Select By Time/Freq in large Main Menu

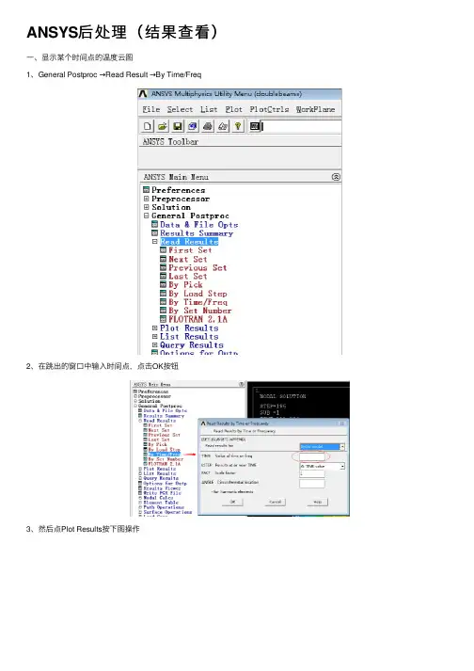point(197,302)
